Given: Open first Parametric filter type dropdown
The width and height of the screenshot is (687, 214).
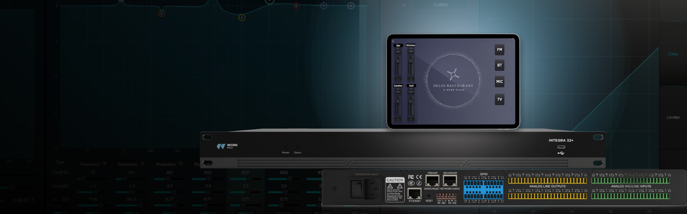Looking at the screenshot, I should click(104, 164).
